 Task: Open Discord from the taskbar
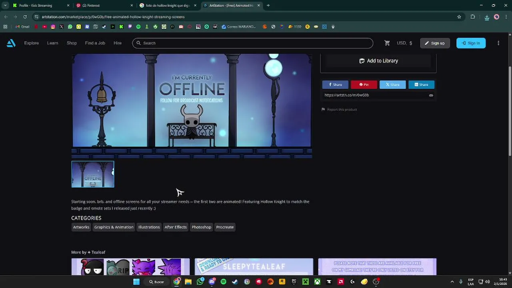212,282
